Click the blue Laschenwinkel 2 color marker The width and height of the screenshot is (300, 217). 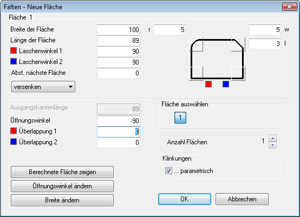point(14,61)
